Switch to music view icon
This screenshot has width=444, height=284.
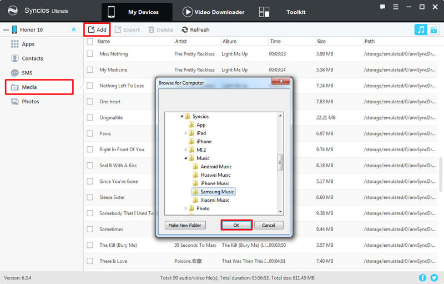click(x=421, y=29)
